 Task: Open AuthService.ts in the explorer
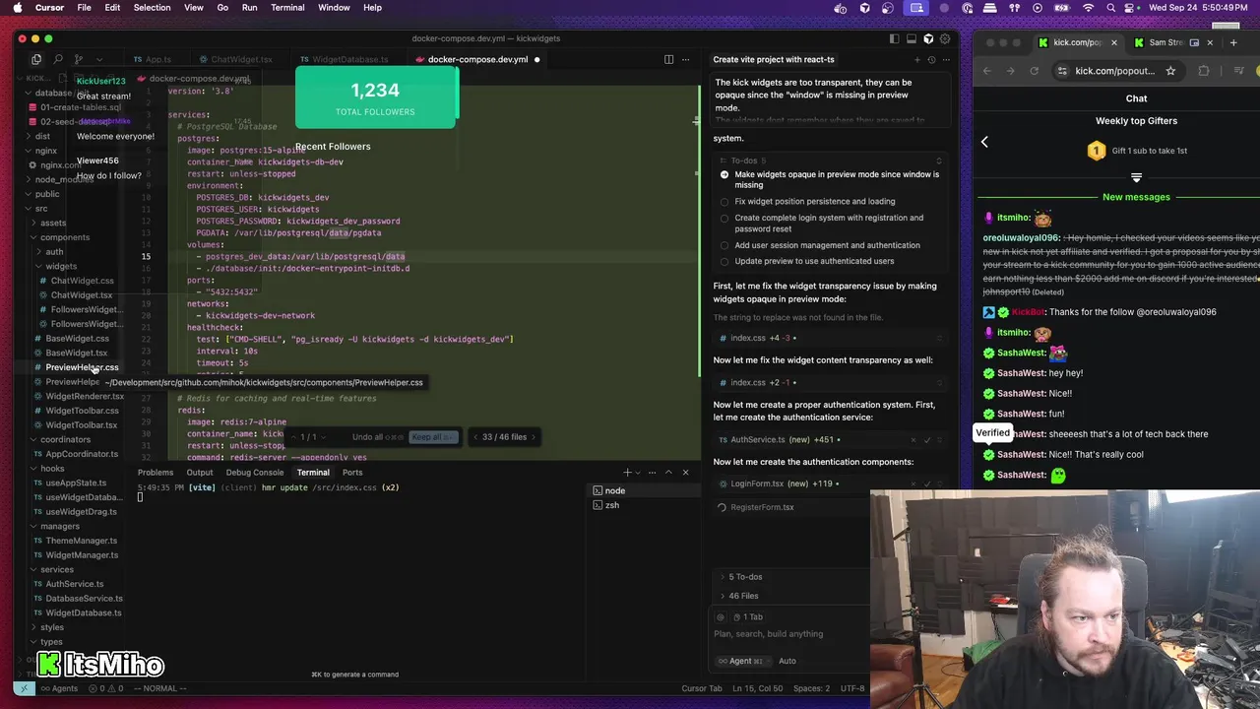74,584
